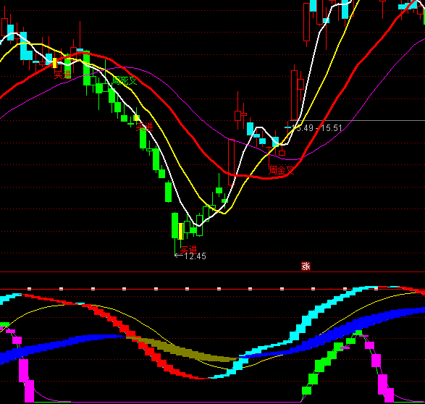Click the leftmost yellow candlestick near the top

click(55, 63)
